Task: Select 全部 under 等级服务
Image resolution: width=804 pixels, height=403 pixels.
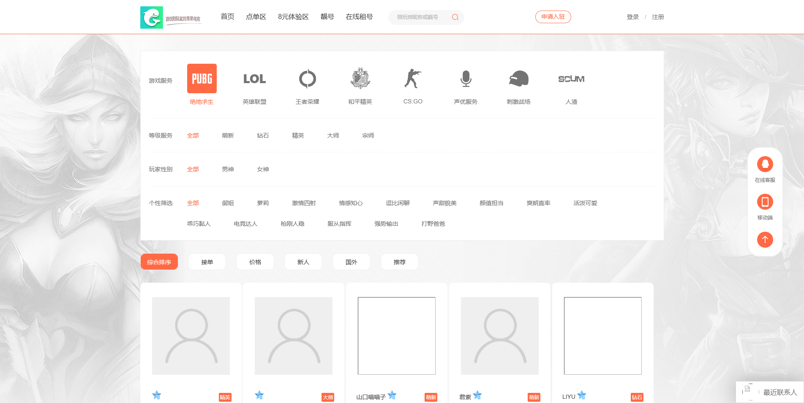Action: point(193,135)
